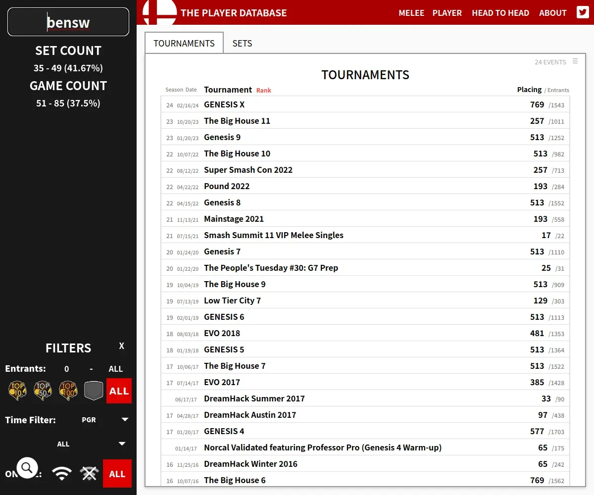This screenshot has width=594, height=495.
Task: Open the Genesis 9 tournament row
Action: tap(365, 137)
